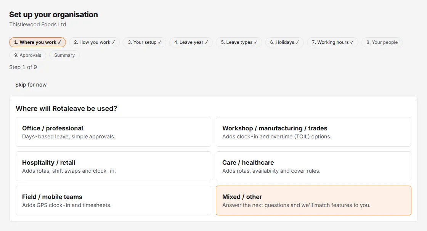Pick the Hospitality / retail option
The image size is (427, 231).
tap(113, 166)
